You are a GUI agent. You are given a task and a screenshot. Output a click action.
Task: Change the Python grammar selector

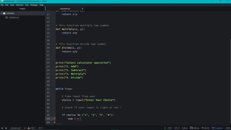[x=184, y=128]
